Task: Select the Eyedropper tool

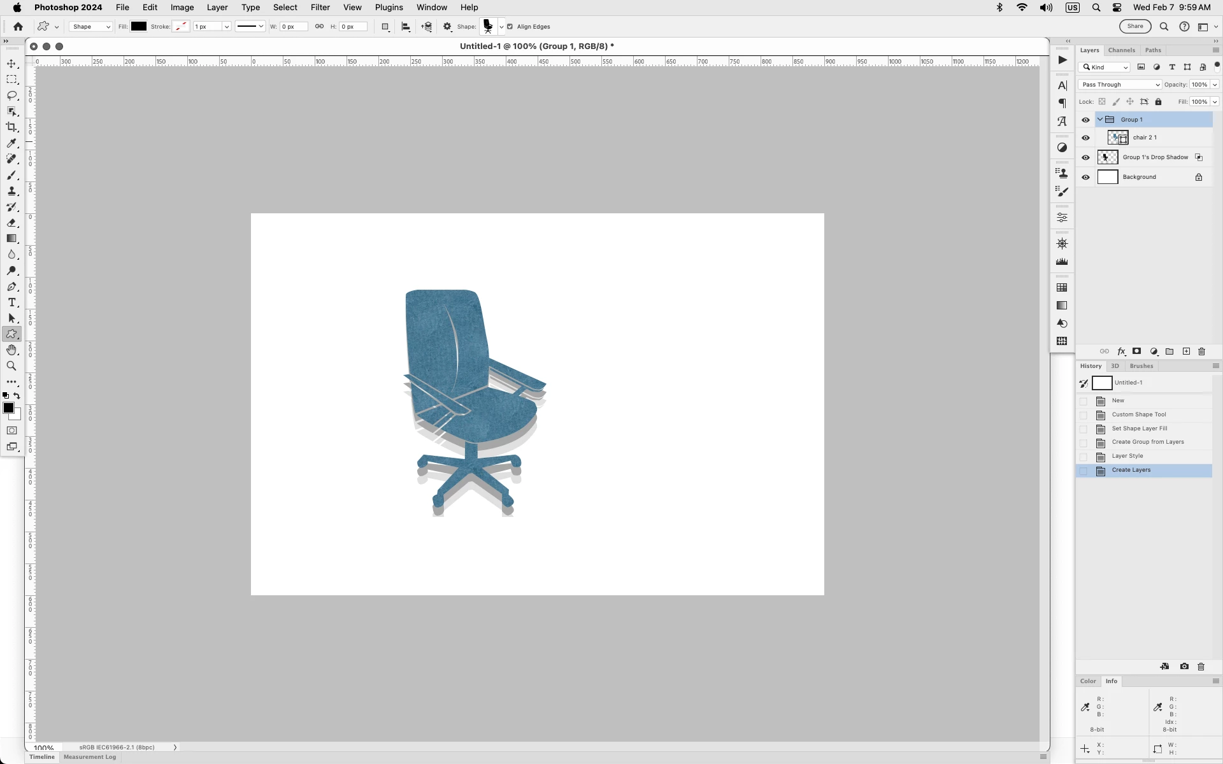Action: (x=11, y=143)
